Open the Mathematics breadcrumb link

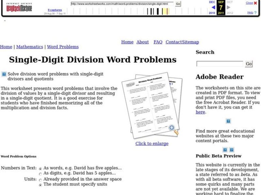click(x=30, y=47)
